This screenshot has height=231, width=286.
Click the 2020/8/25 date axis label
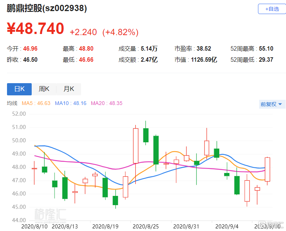pos(146,227)
